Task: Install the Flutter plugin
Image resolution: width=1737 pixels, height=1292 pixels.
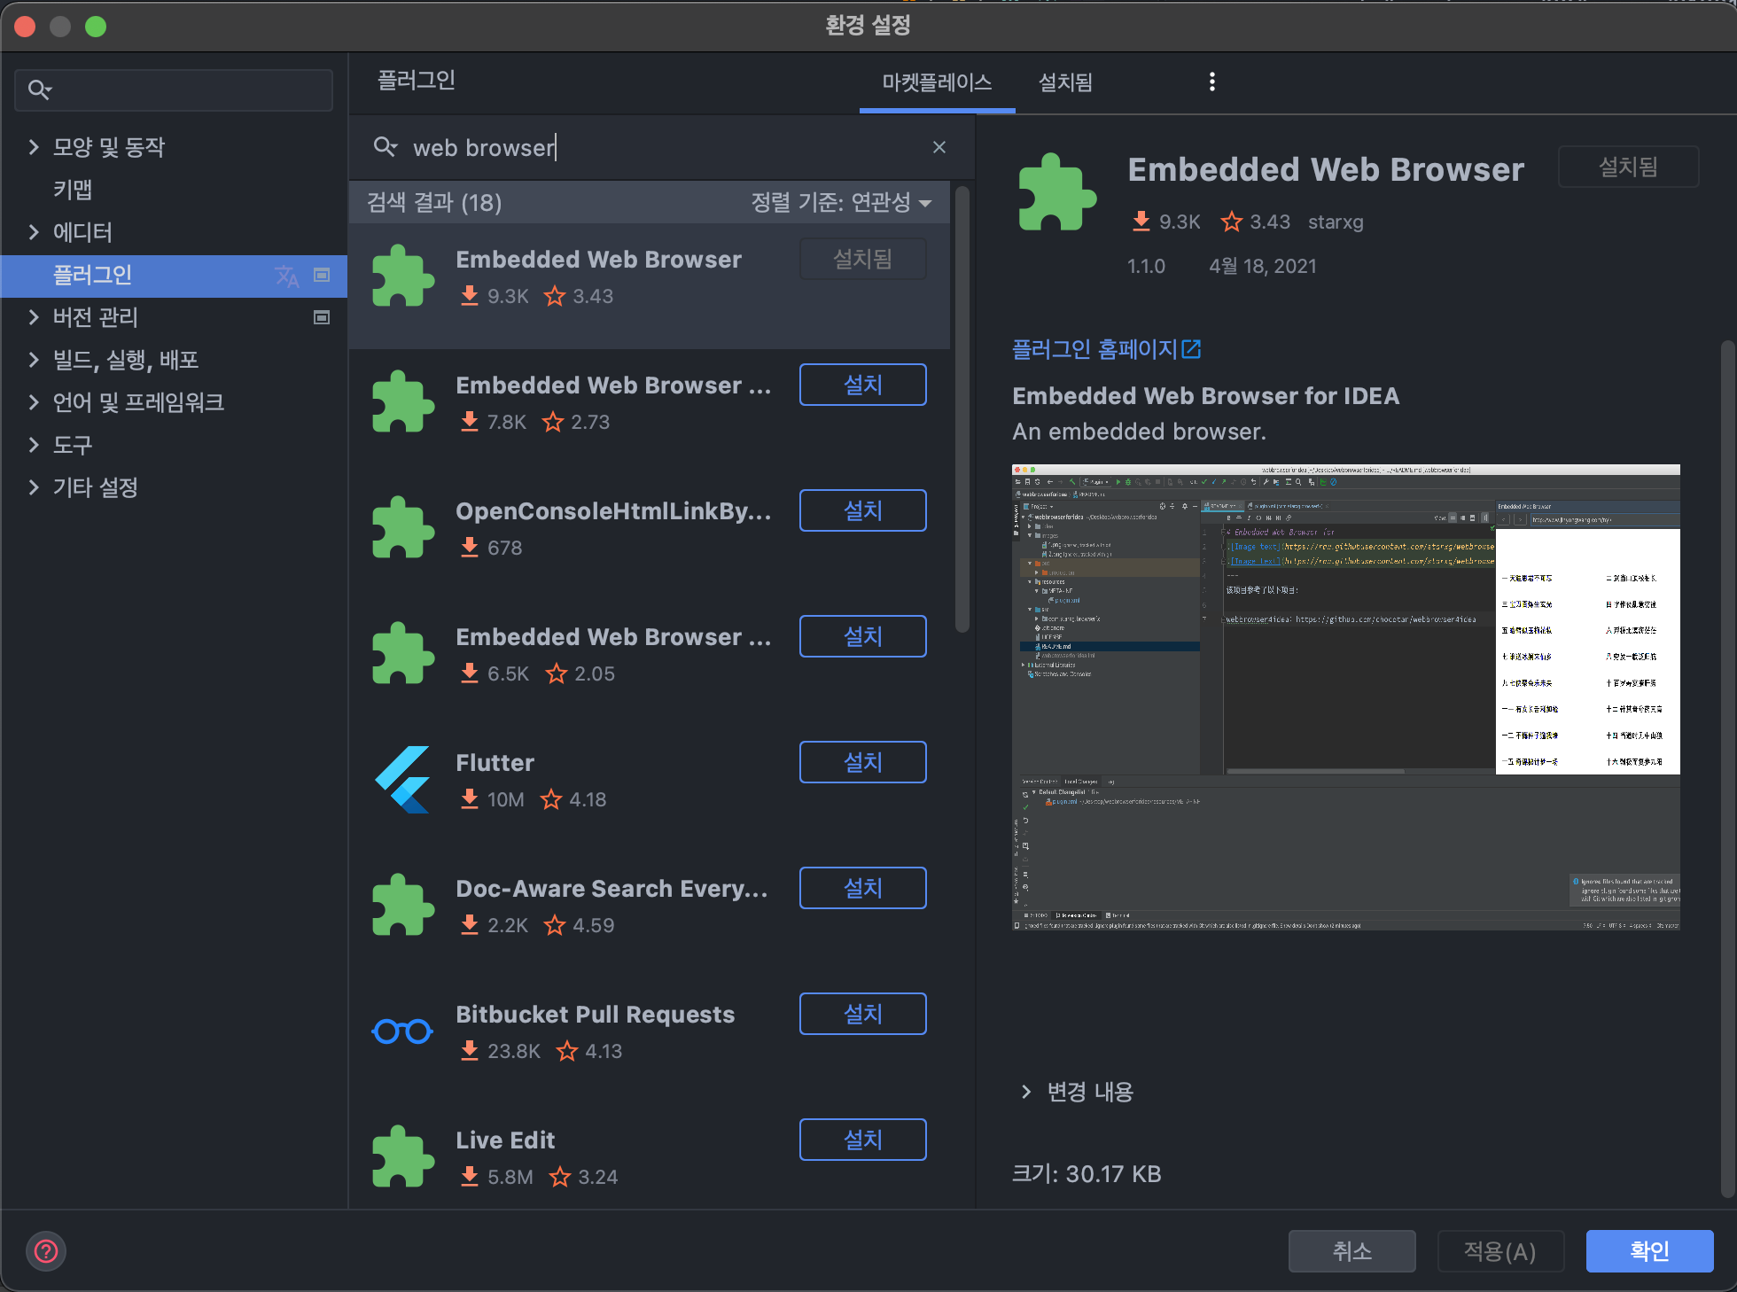Action: (x=862, y=762)
